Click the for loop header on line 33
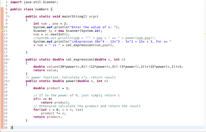The image size is (206, 132). [58, 110]
